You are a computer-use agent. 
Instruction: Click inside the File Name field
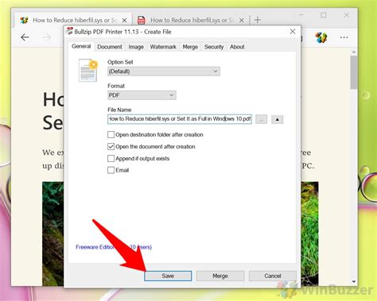[x=180, y=119]
